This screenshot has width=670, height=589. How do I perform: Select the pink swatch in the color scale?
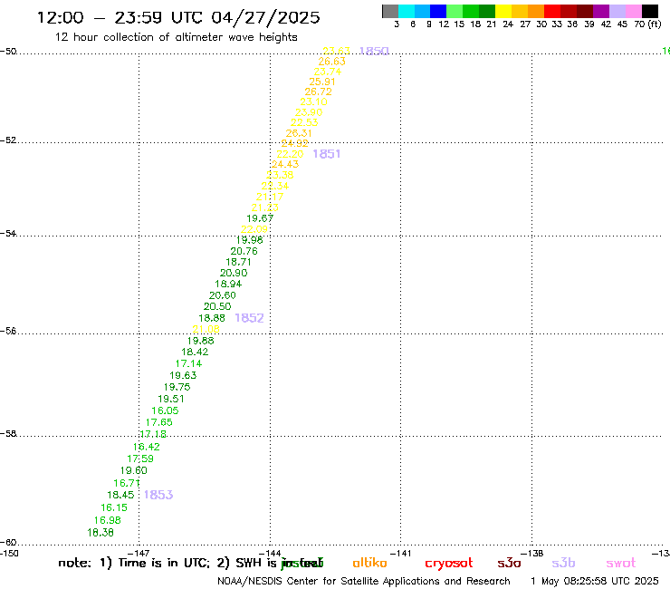pyautogui.click(x=633, y=11)
